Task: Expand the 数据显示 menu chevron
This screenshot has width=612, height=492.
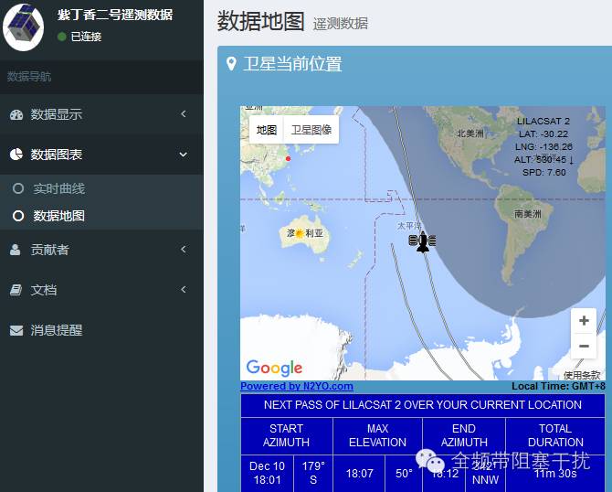Action: pos(184,113)
